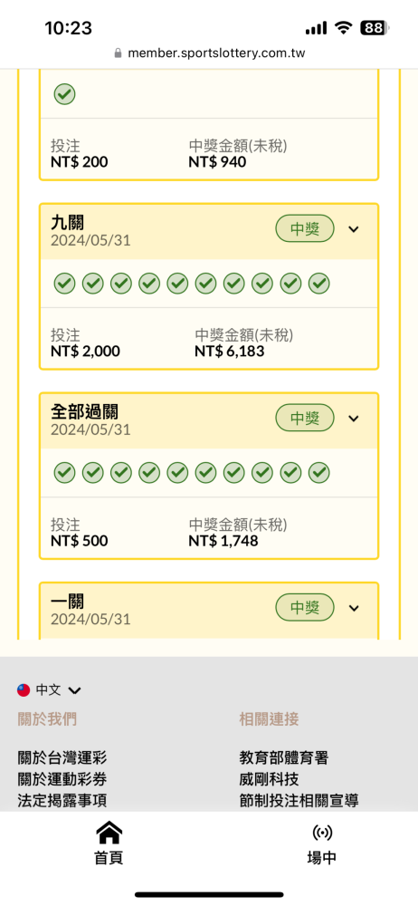Tap the padlock icon in address bar
This screenshot has height=906, width=418.
point(119,53)
